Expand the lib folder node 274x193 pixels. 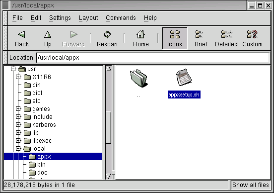click(x=18, y=133)
